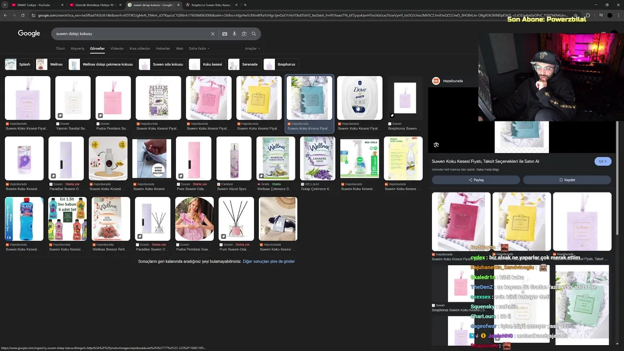
Task: Open Suwen Koku Kesesi Fiyatı title link
Action: click(486, 161)
